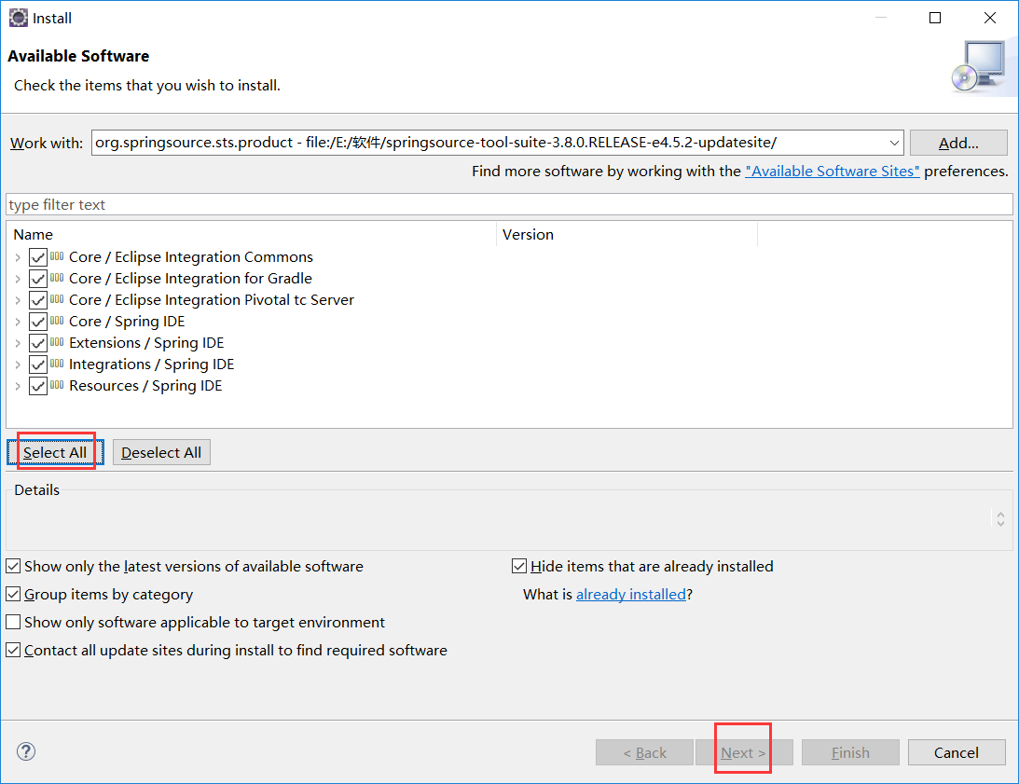This screenshot has height=784, width=1019.
Task: Click the Finish button
Action: (850, 753)
